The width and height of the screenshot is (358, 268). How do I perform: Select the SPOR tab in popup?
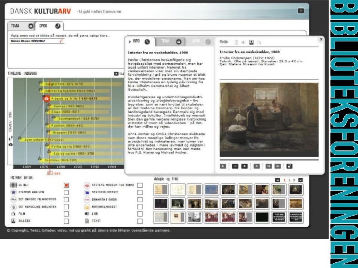[200, 41]
